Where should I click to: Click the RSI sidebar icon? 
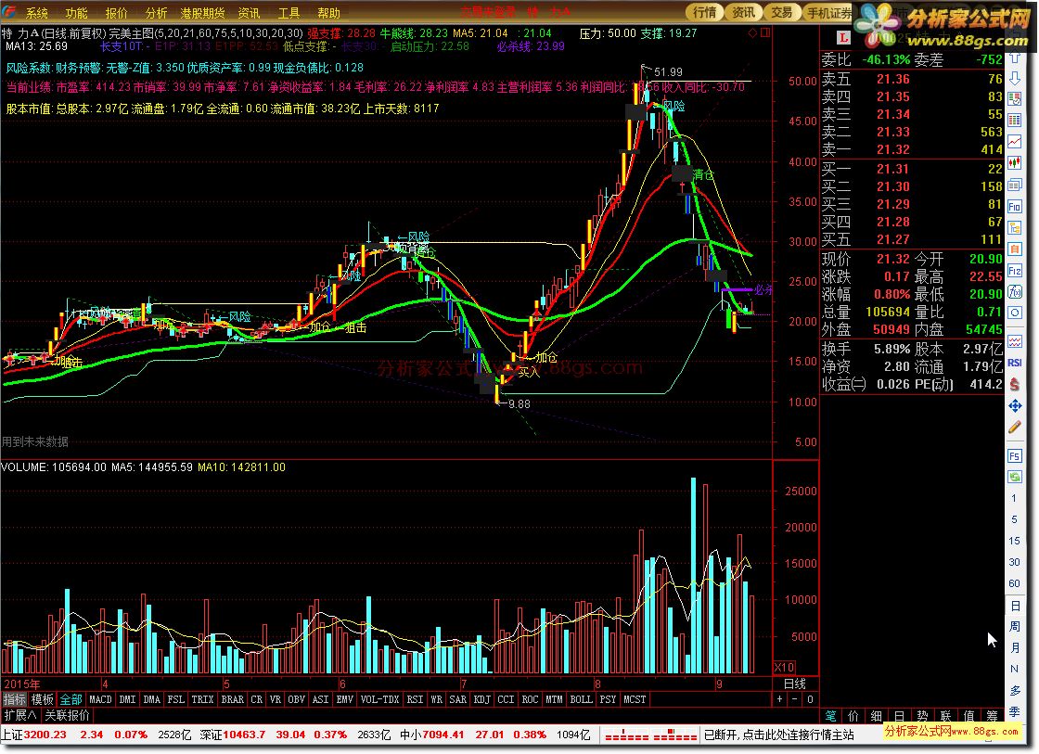point(1015,363)
